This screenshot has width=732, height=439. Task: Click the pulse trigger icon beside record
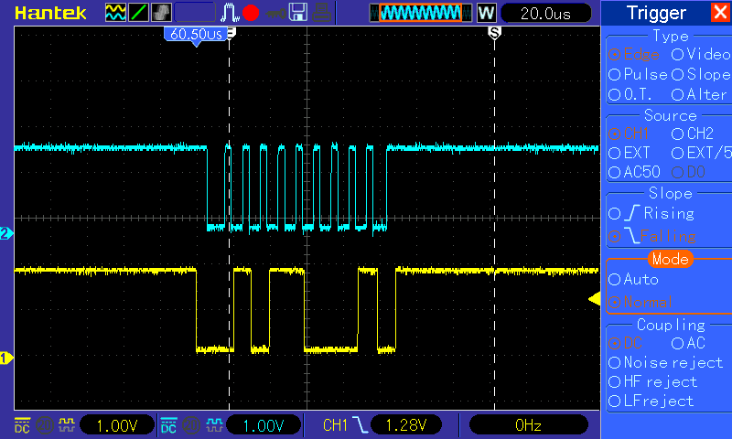[230, 13]
